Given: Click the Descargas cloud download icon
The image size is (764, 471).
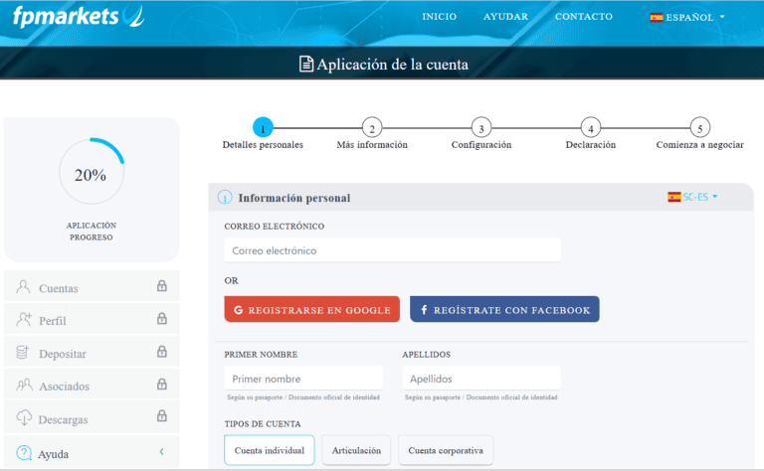Looking at the screenshot, I should point(23,418).
